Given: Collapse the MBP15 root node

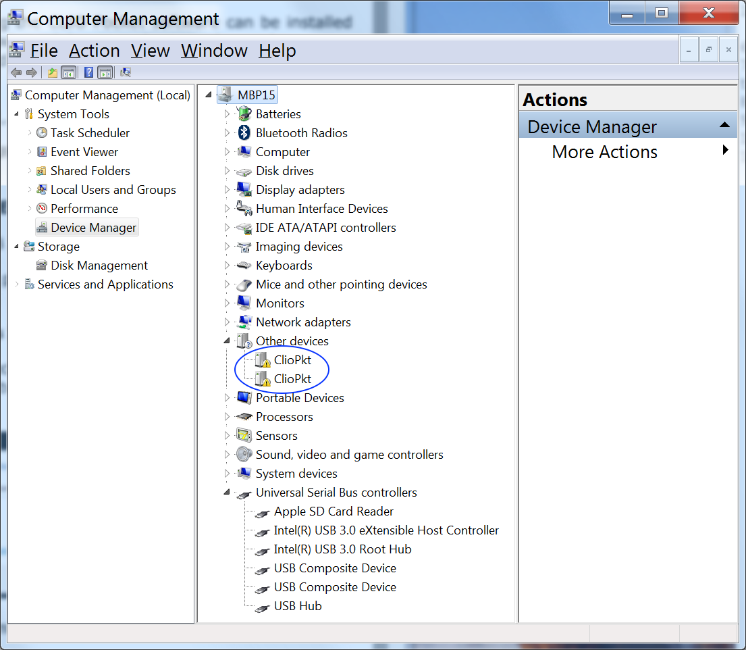Looking at the screenshot, I should pos(209,95).
